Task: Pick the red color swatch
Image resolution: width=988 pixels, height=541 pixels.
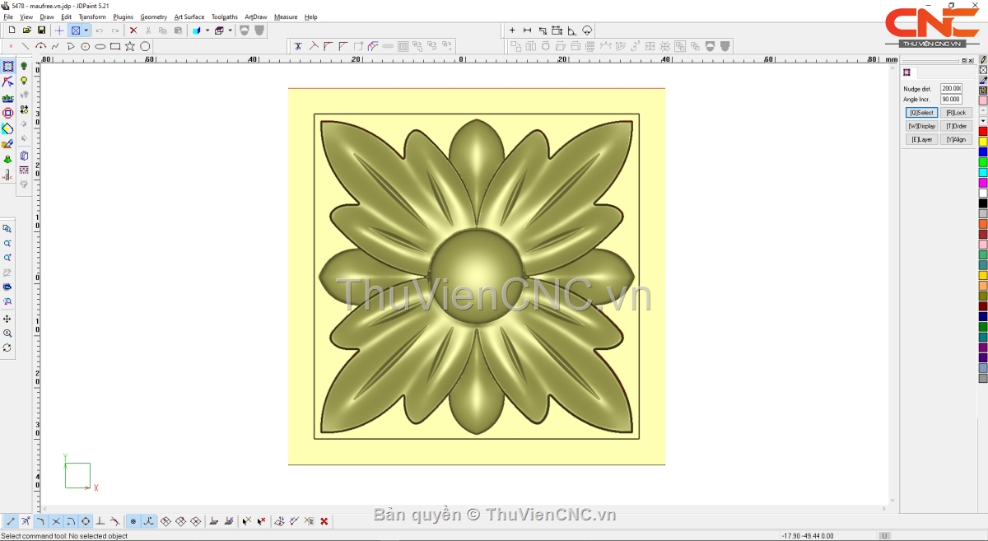Action: pyautogui.click(x=983, y=132)
